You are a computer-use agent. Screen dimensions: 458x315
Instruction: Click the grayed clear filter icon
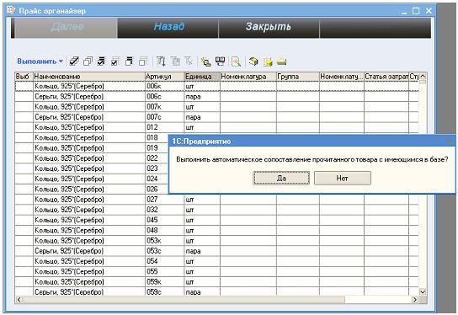click(x=189, y=61)
